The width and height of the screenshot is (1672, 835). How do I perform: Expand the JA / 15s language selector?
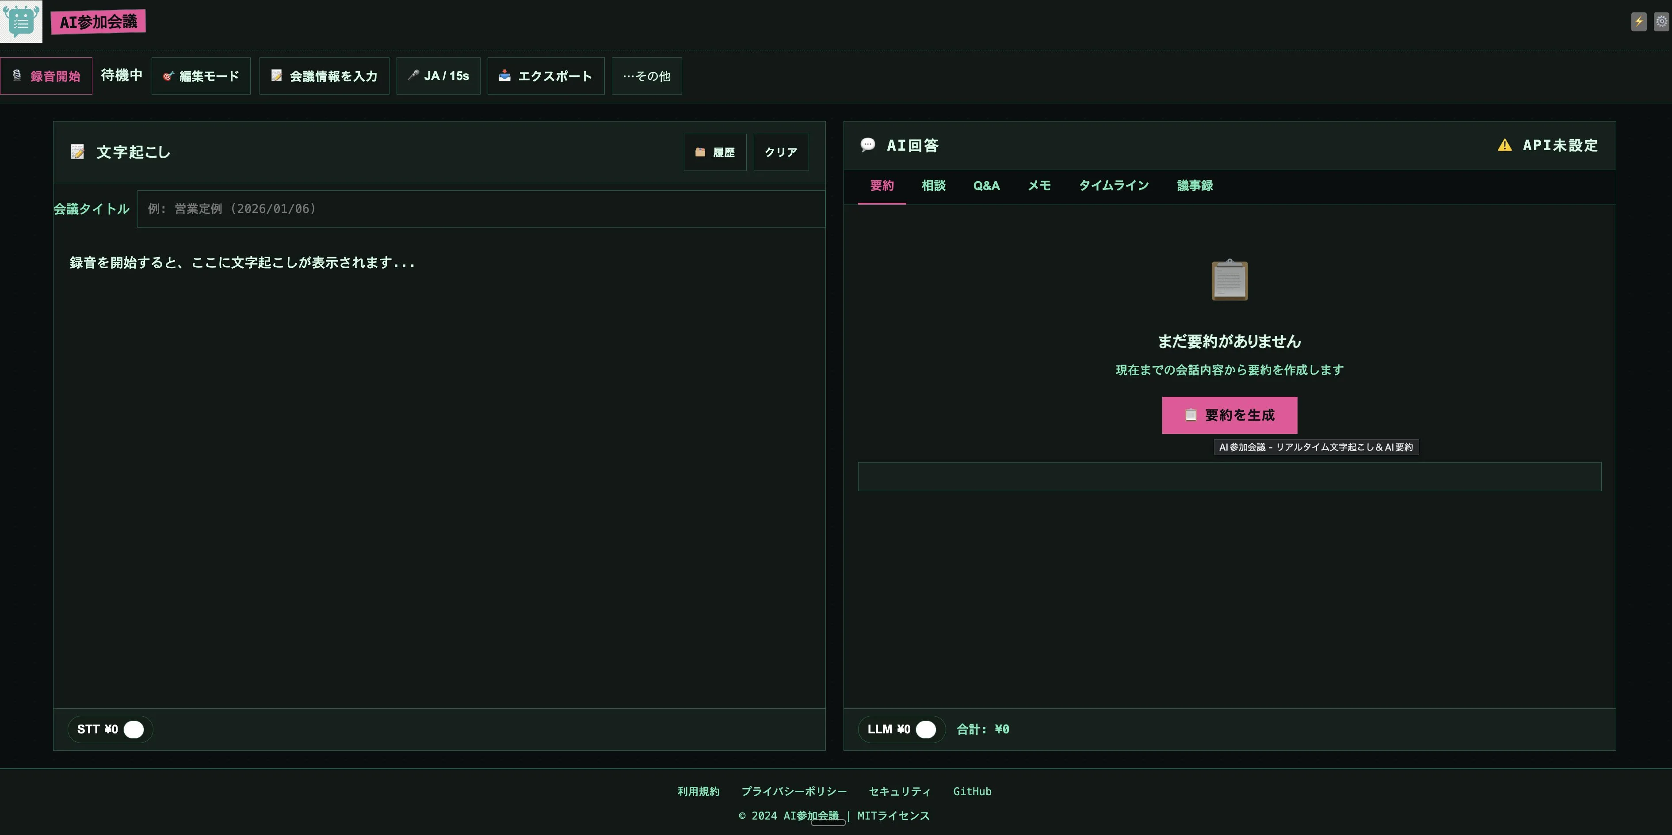coord(438,76)
